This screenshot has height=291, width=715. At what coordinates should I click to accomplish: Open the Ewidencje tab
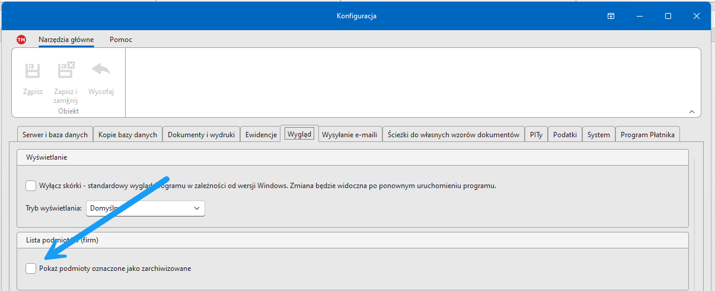261,135
